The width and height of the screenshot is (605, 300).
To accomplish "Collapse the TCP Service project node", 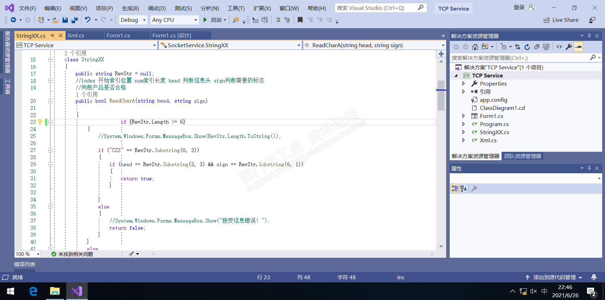I will pos(456,76).
